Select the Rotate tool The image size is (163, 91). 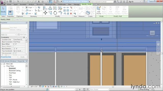(x=55, y=13)
